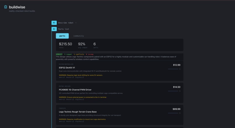235x128 pixels.
Task: Click Lego Crane Base digikey external-link icon
Action: [x=83, y=121]
